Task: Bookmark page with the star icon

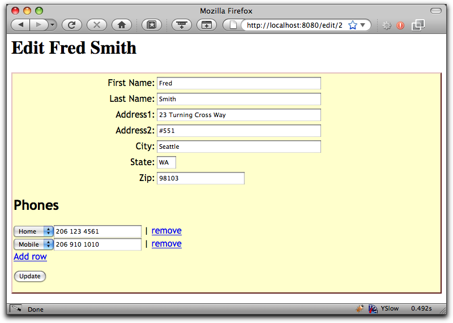Action: point(352,25)
